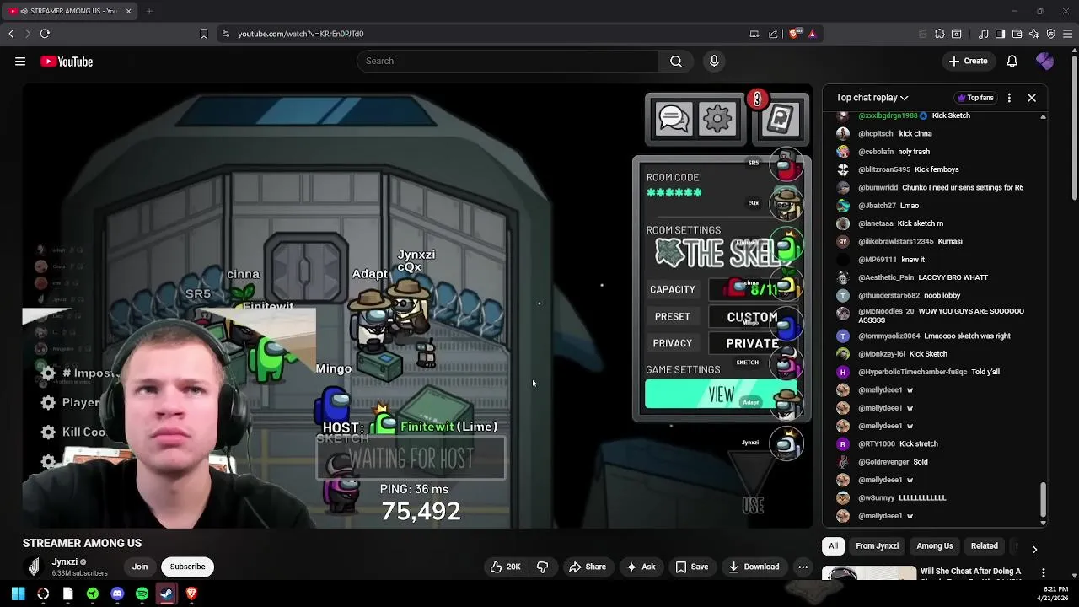Screen dimensions: 1079x607
Task: Open Brave Rewards triangle icon
Action: [x=813, y=34]
